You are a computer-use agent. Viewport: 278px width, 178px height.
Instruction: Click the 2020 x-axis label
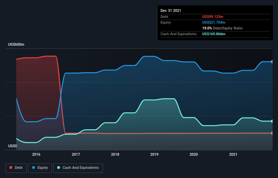point(194,154)
